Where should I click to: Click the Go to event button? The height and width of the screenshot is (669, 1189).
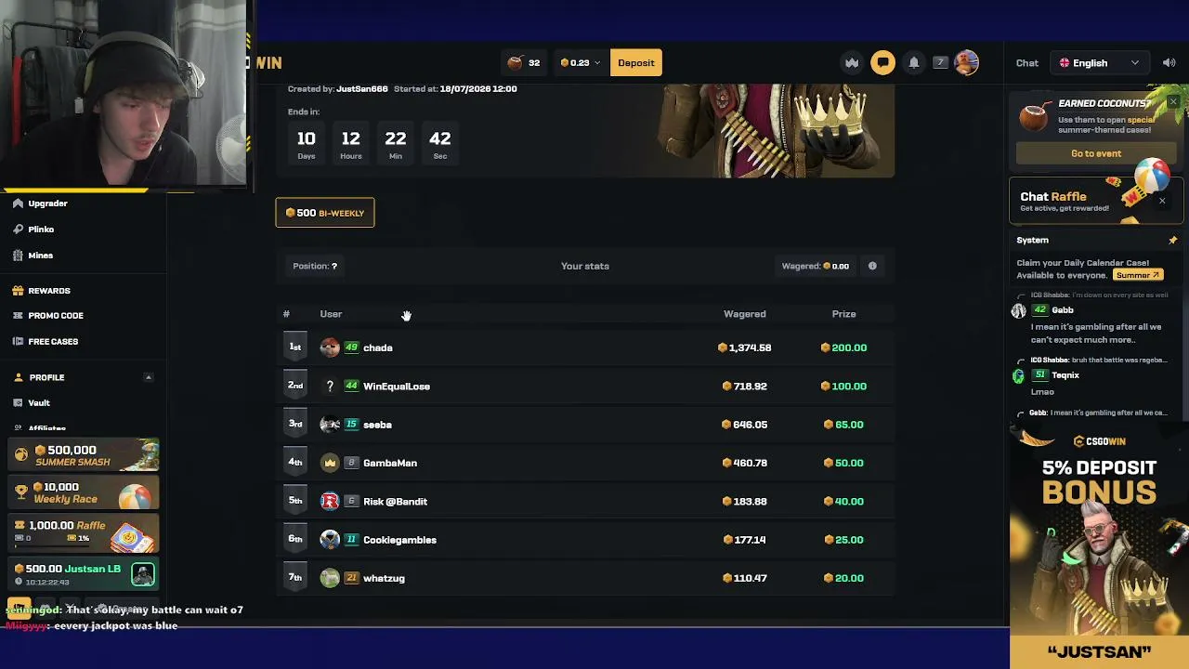point(1096,153)
